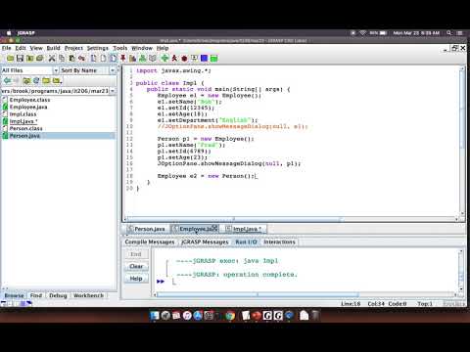Select Employee.java in the file list
This screenshot has width=470, height=352.
pos(28,107)
